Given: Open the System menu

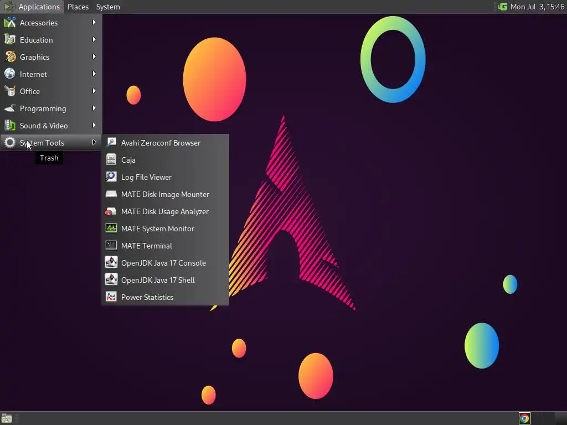Looking at the screenshot, I should pyautogui.click(x=108, y=7).
